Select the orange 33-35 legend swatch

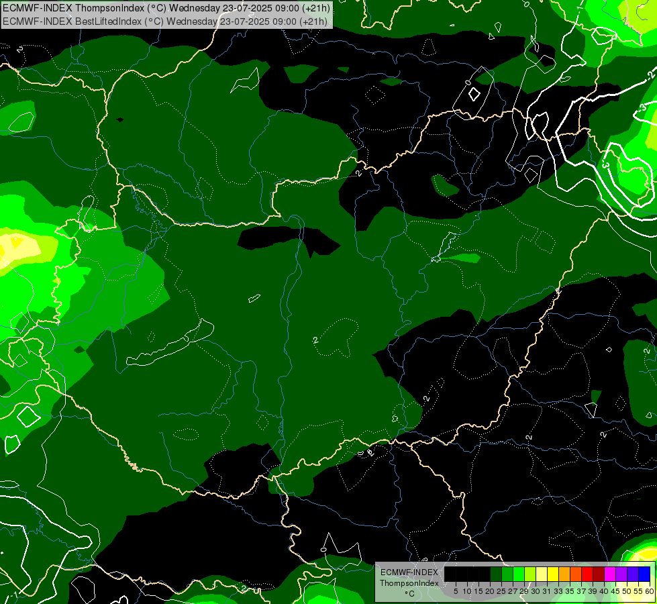tap(564, 574)
